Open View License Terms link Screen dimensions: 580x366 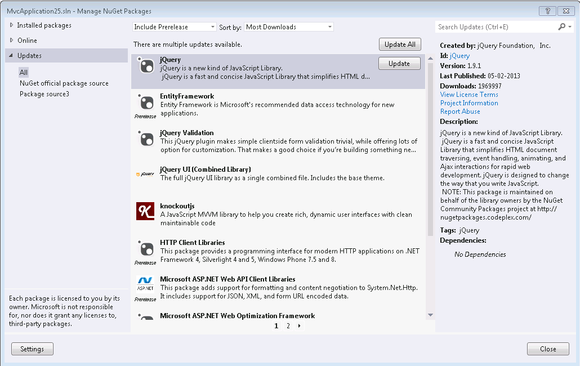point(468,94)
